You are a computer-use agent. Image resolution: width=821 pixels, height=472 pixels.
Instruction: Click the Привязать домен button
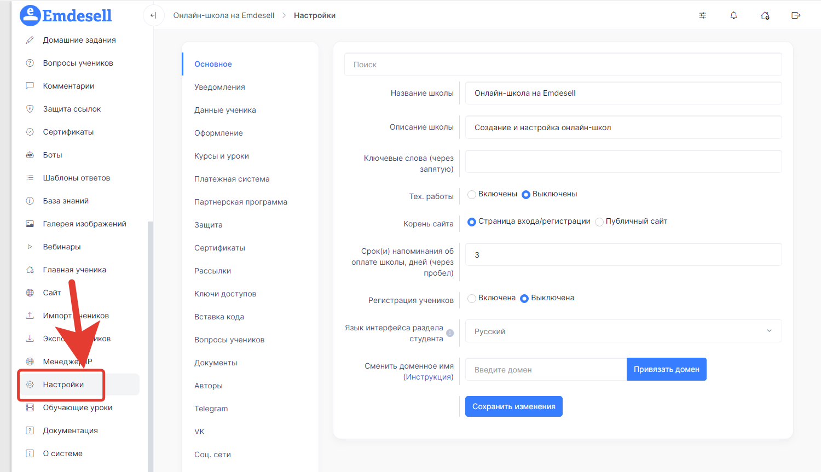coord(667,369)
